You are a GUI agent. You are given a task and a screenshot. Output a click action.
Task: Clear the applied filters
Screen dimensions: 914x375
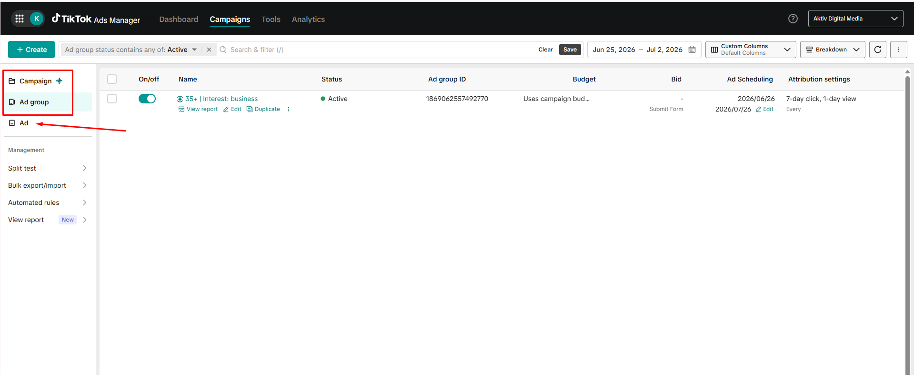click(x=545, y=50)
